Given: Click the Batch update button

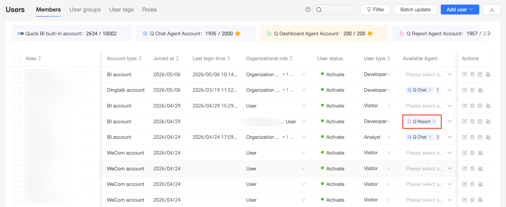Looking at the screenshot, I should tap(415, 9).
